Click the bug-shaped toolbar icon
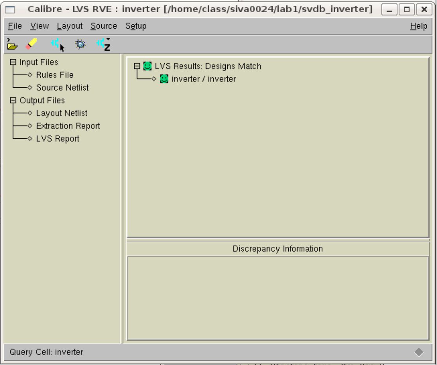This screenshot has width=437, height=365. pos(81,45)
